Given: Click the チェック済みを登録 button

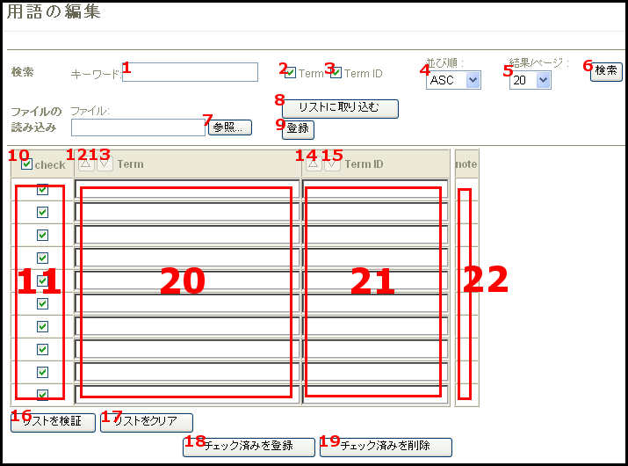Looking at the screenshot, I should coord(249,448).
